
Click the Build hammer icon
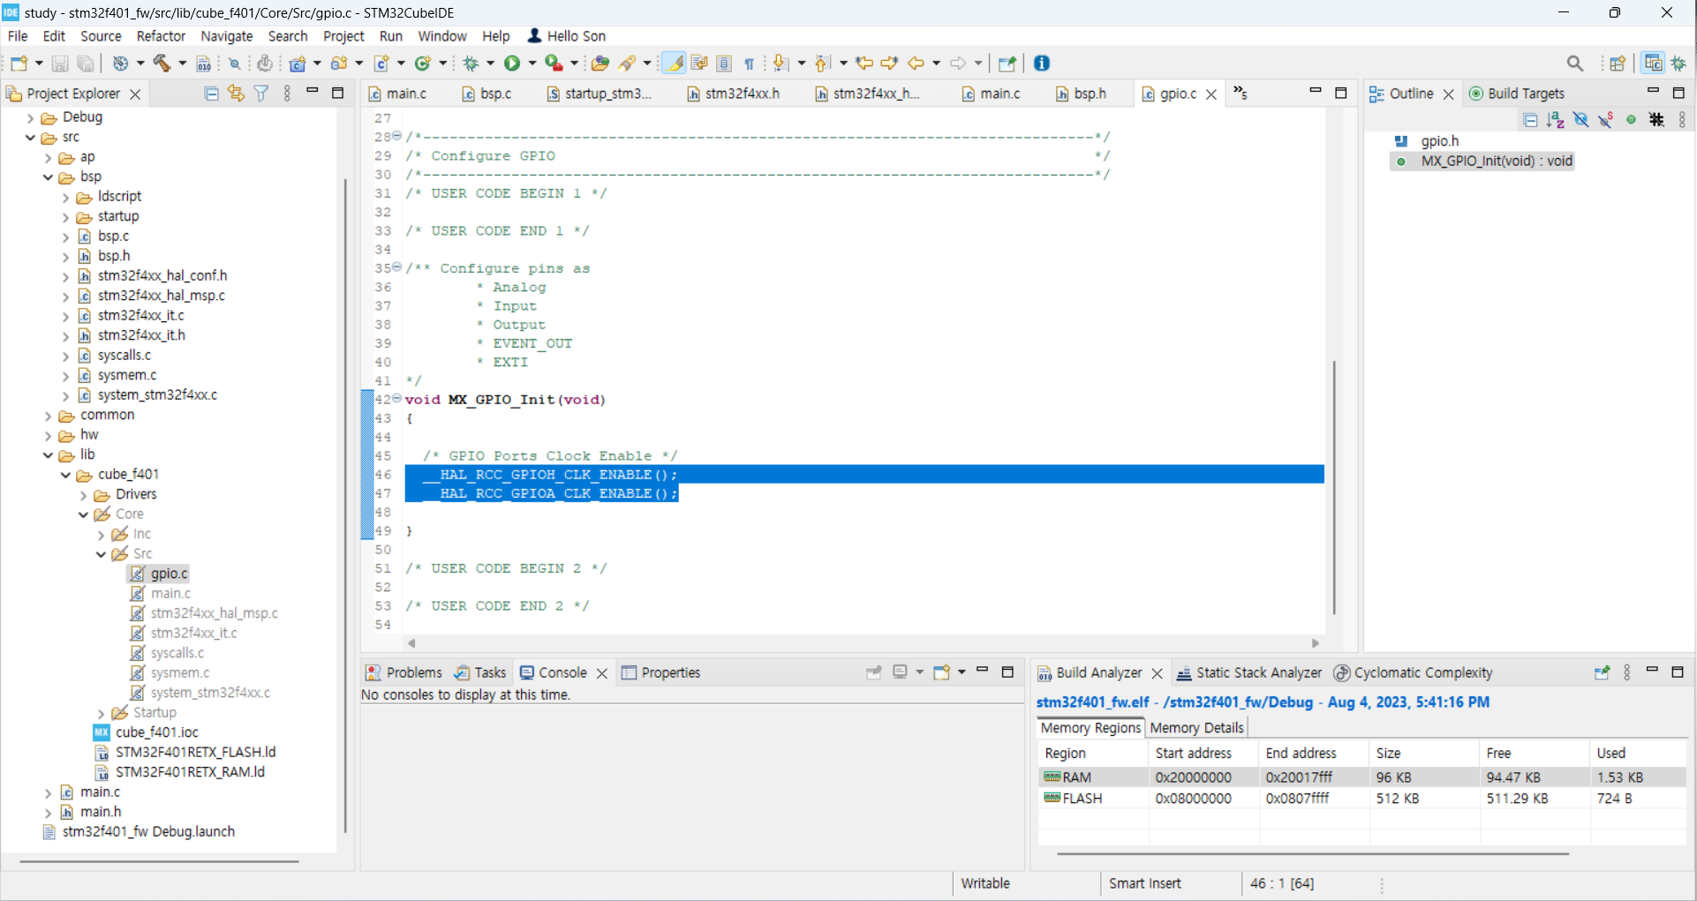click(162, 64)
